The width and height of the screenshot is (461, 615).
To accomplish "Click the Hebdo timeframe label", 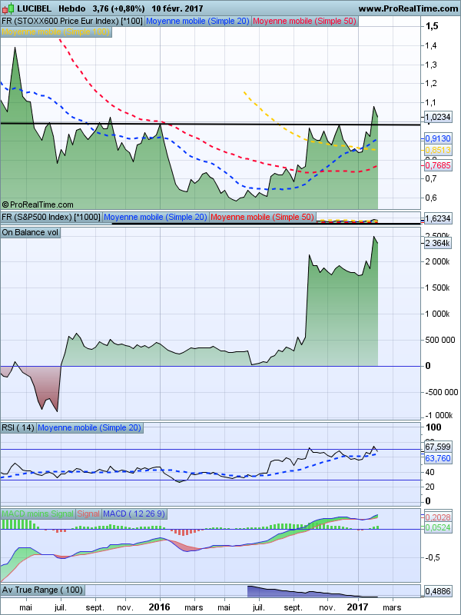I will 72,8.
